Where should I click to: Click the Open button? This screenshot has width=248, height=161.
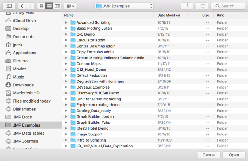pyautogui.click(x=234, y=155)
